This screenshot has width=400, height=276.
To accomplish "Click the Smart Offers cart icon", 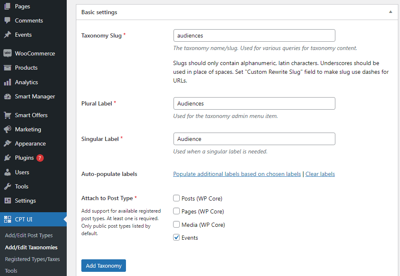I will click(x=7, y=115).
